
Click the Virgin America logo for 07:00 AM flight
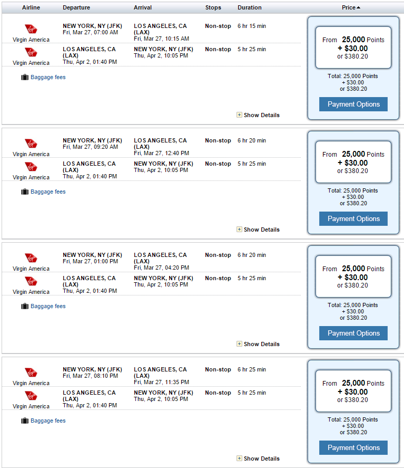(x=31, y=29)
